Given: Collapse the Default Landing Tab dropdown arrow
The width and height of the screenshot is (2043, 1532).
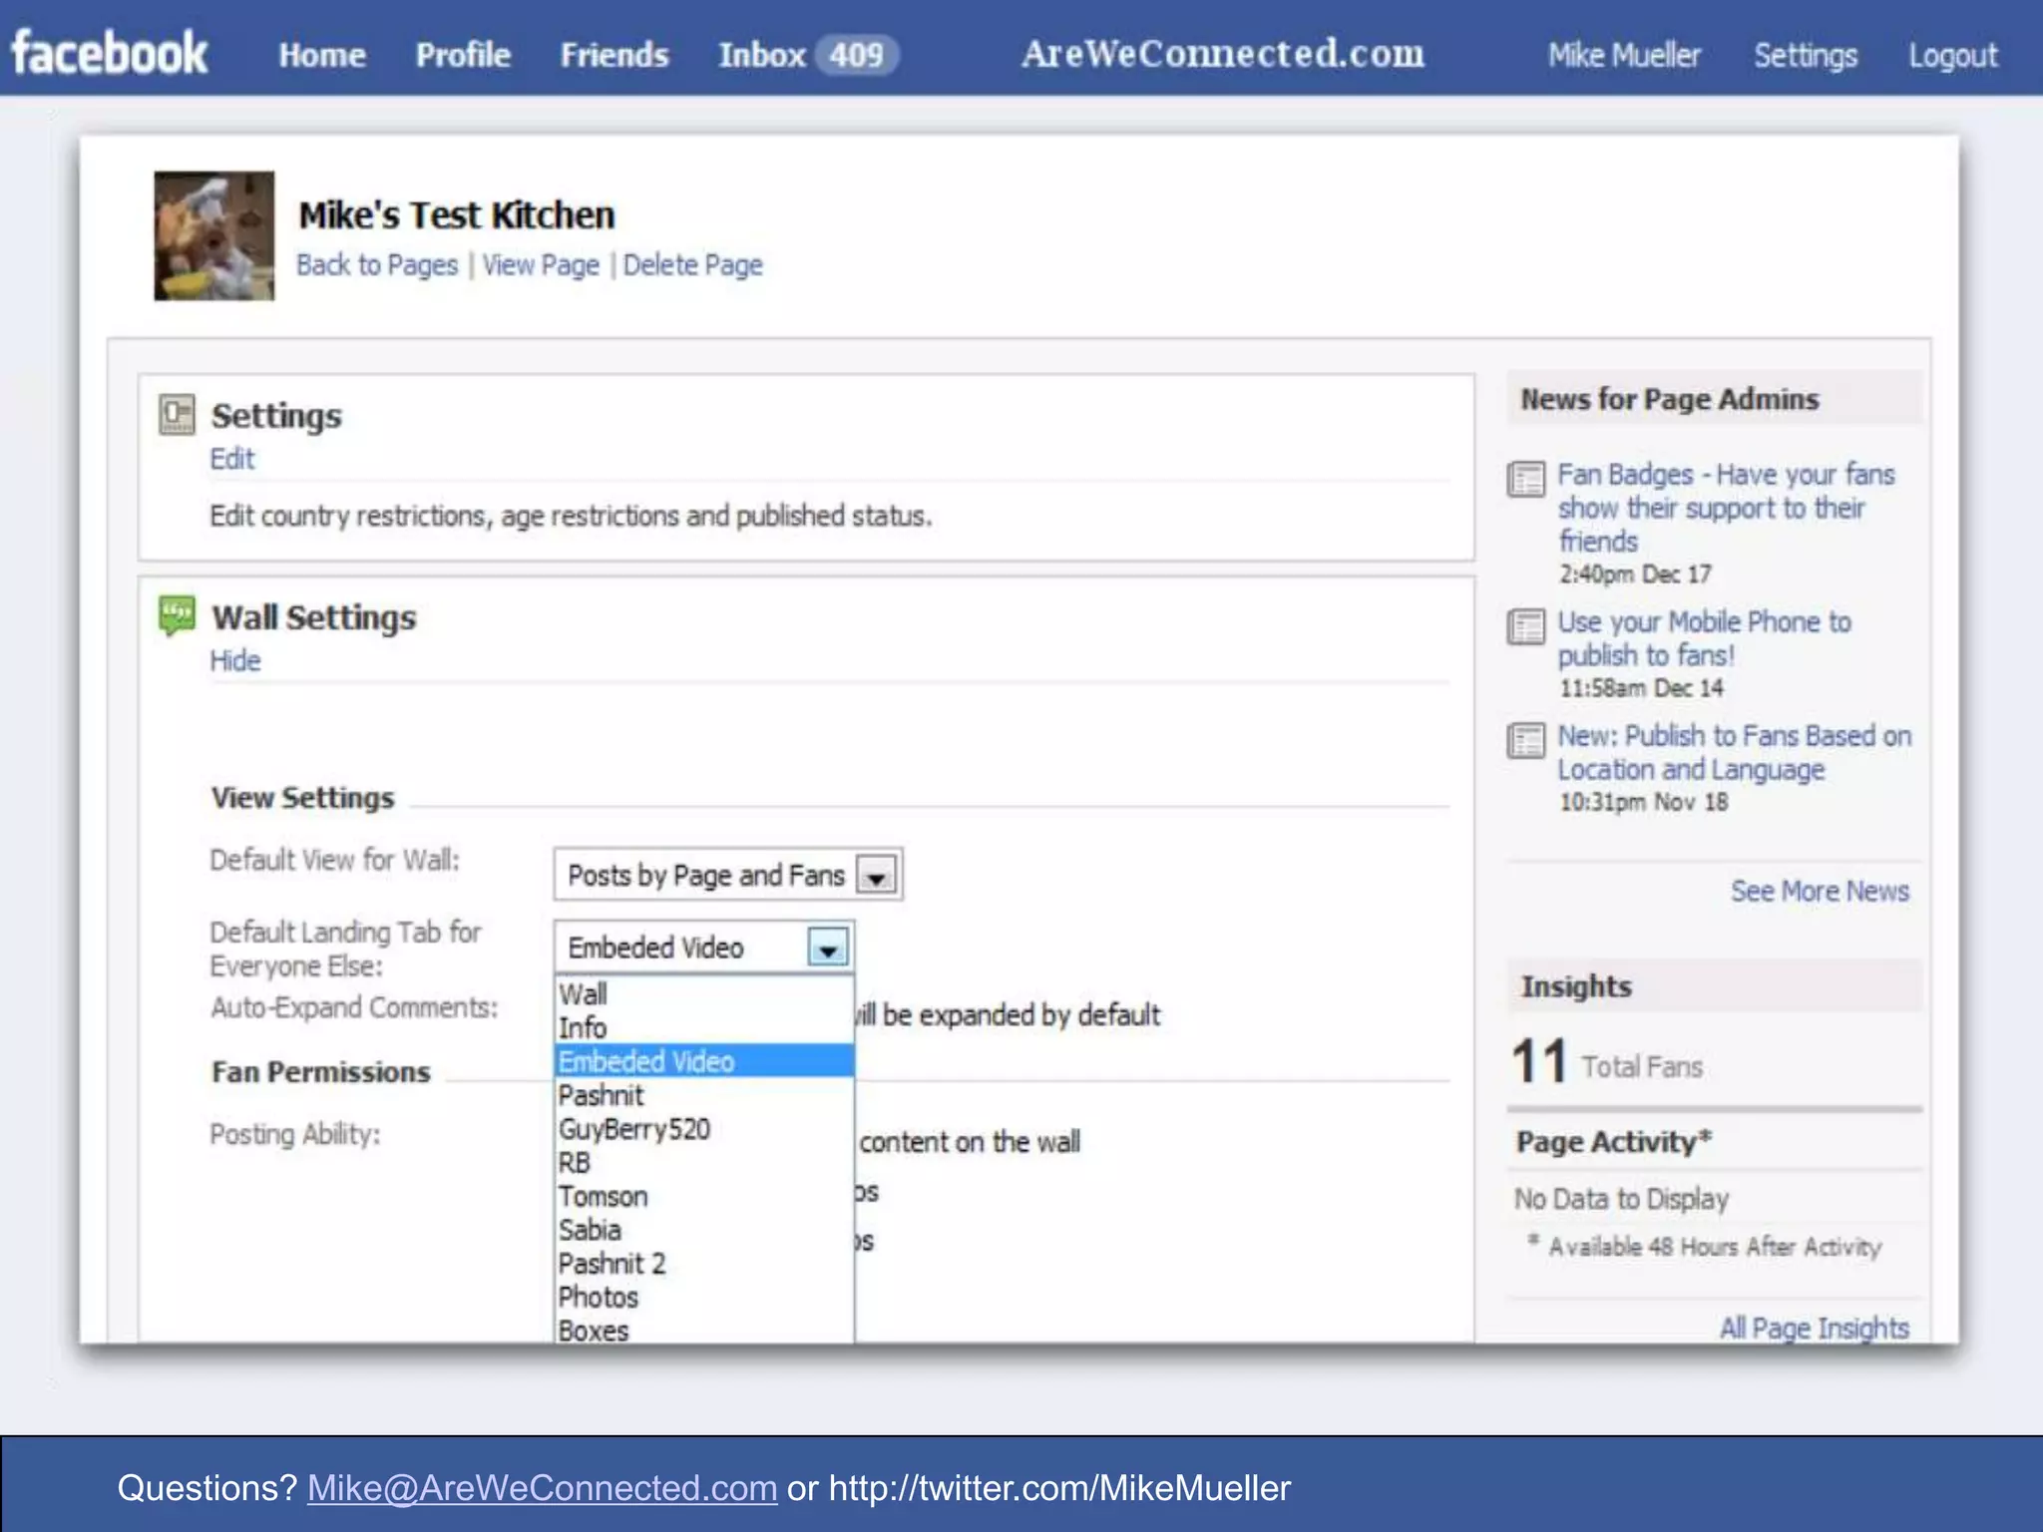Looking at the screenshot, I should [828, 948].
